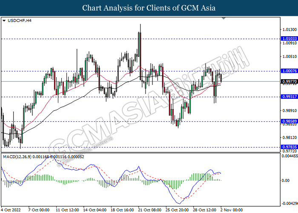
Task: Click the 4 Oct 2022 date label
Action: pos(11,210)
